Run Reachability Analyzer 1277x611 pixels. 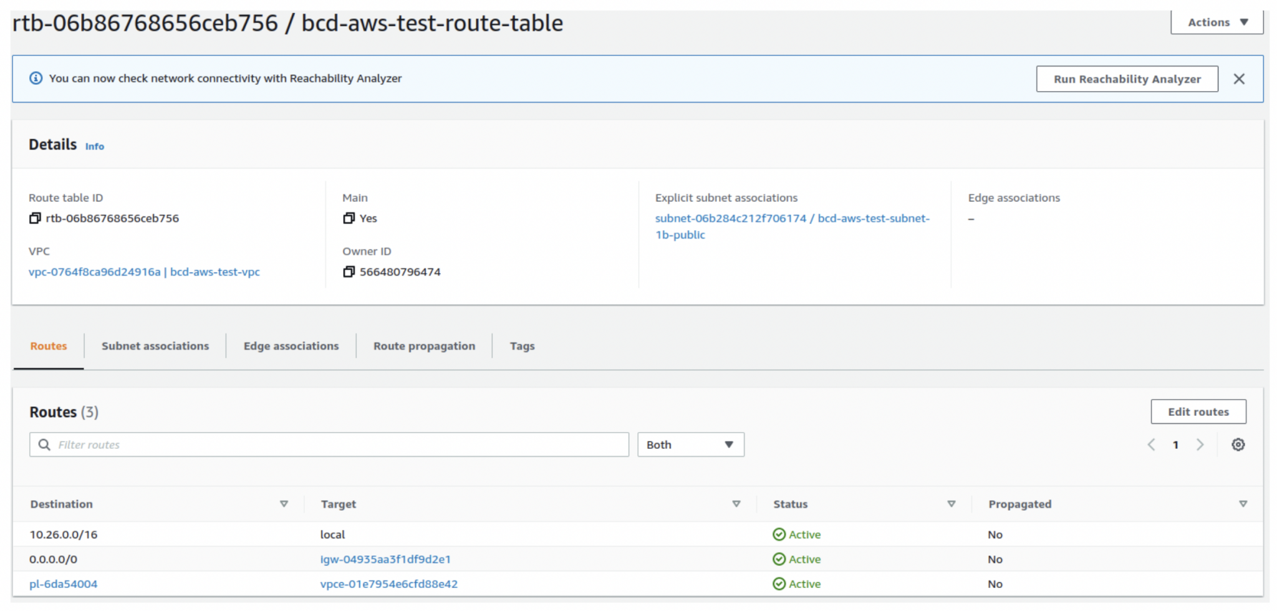click(1126, 79)
